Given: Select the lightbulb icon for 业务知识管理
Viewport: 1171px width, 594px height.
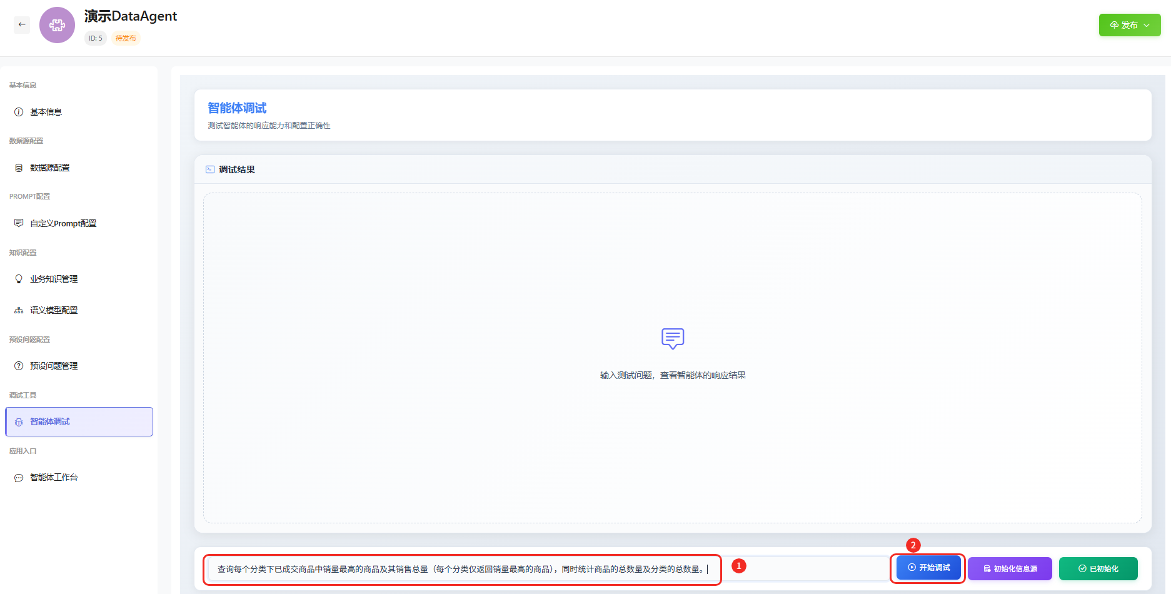Looking at the screenshot, I should 18,279.
